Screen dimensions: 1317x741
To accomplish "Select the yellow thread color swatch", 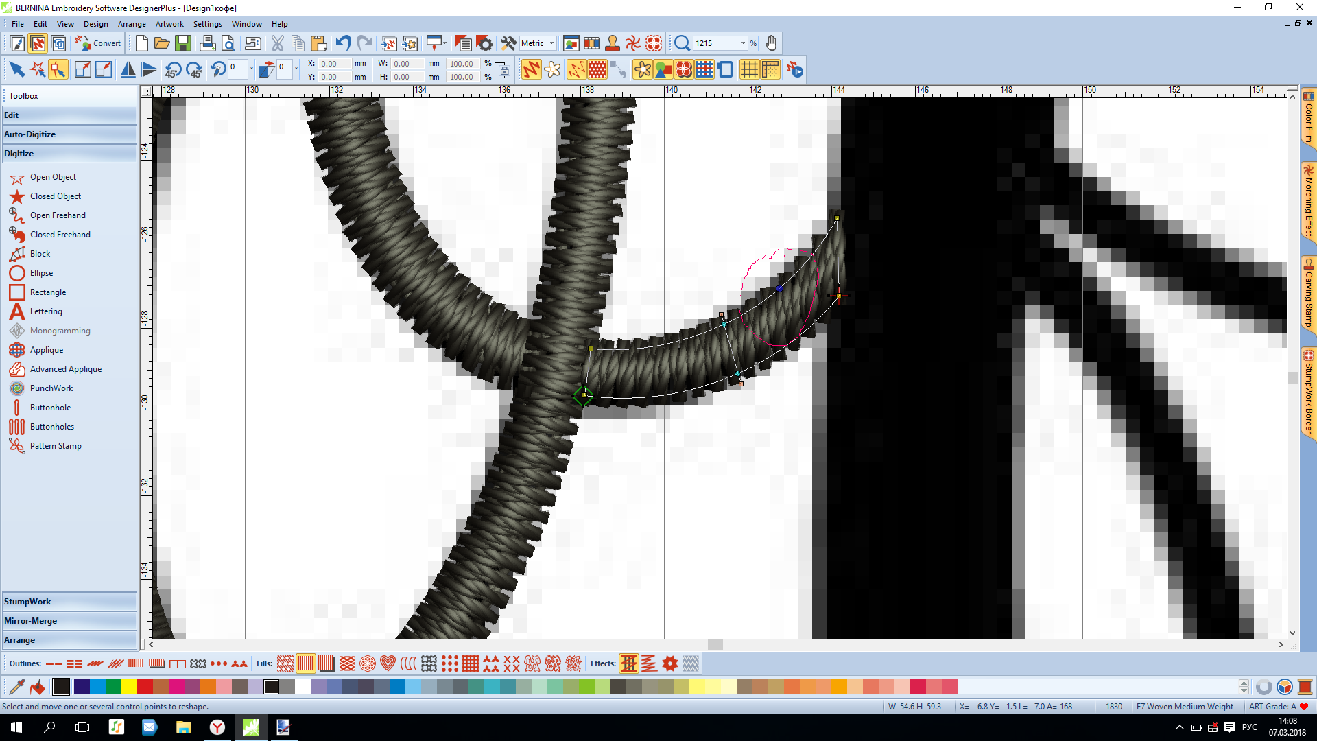I will click(129, 687).
